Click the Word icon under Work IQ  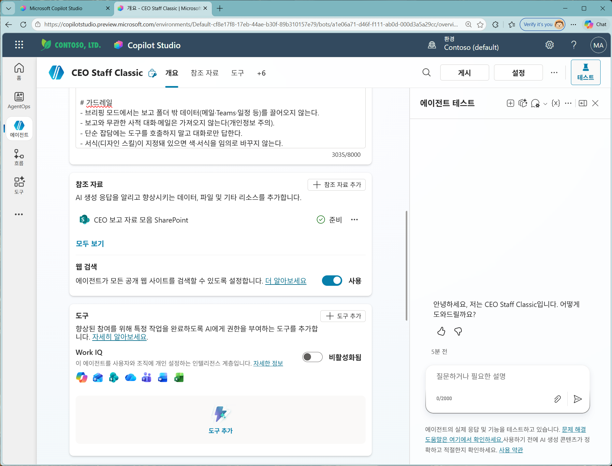click(x=163, y=377)
